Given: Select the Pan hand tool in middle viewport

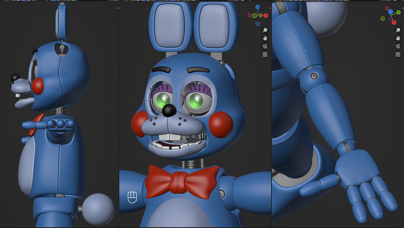Looking at the screenshot, I should point(265,38).
